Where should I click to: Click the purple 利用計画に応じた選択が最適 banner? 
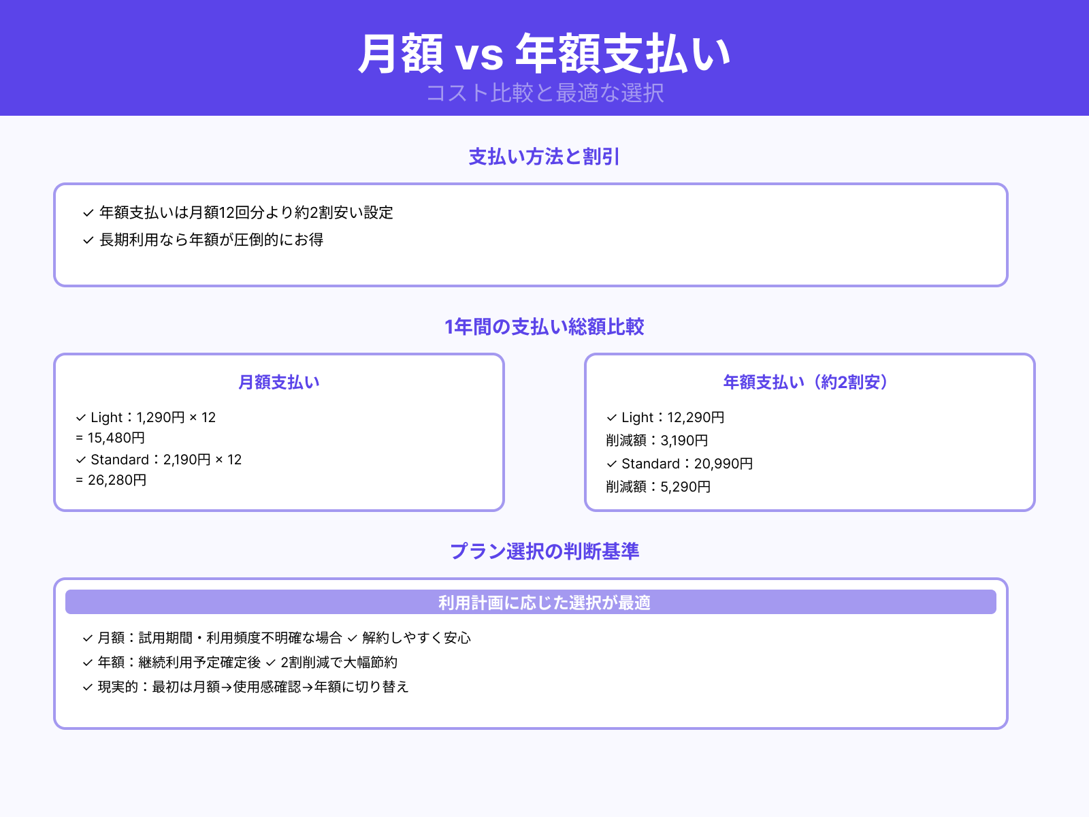(544, 602)
